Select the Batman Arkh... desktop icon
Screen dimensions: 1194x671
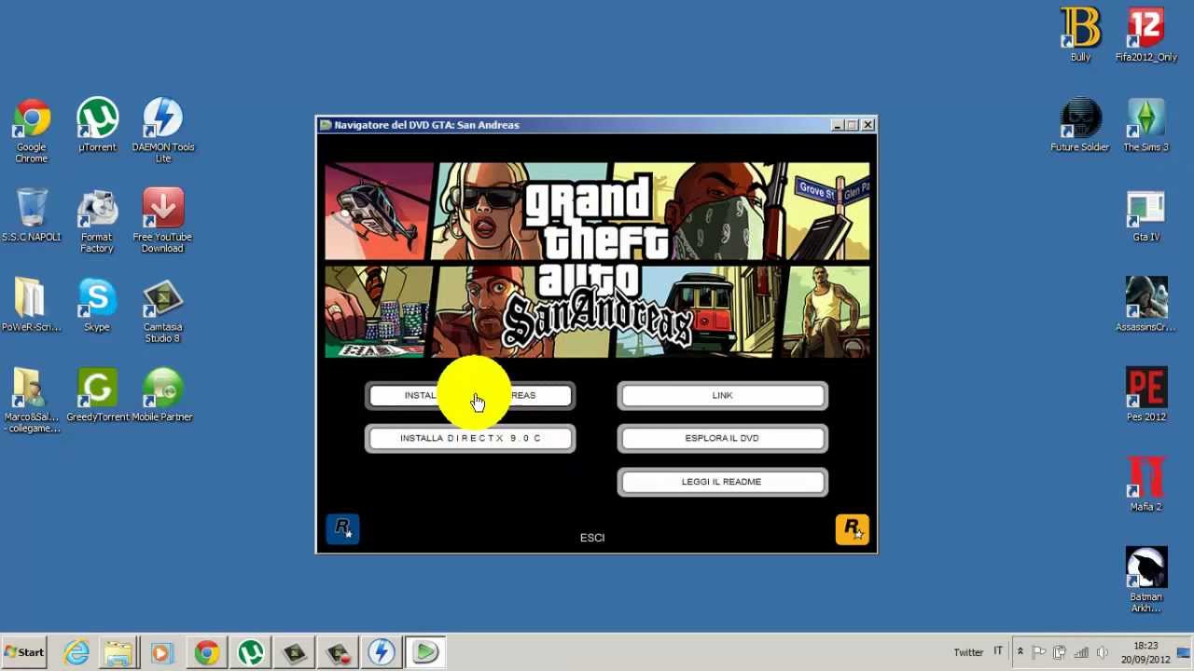click(x=1146, y=581)
